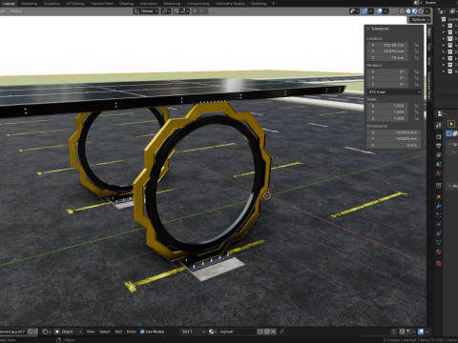Open the Geometry Nodes workspace tab
The image size is (458, 343).
click(x=230, y=4)
